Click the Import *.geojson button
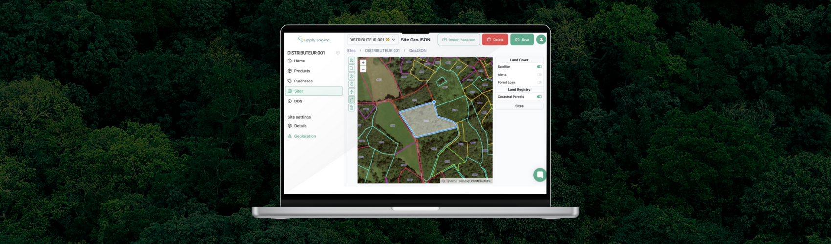 point(459,40)
